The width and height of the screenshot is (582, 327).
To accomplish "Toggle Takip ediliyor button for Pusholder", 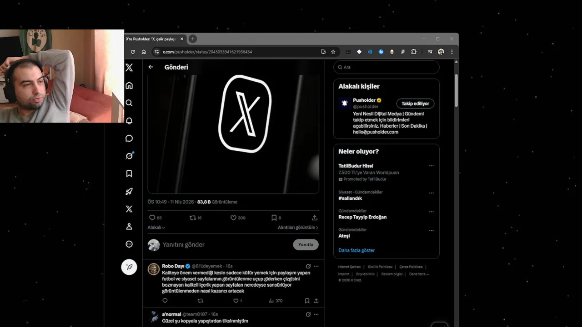I will pos(415,104).
